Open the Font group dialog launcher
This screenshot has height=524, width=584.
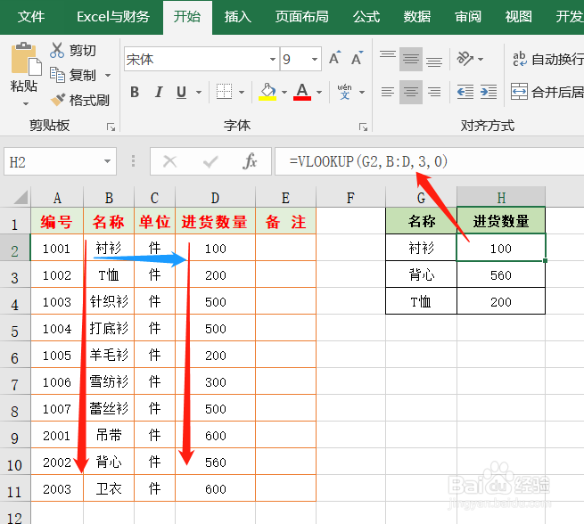click(363, 127)
